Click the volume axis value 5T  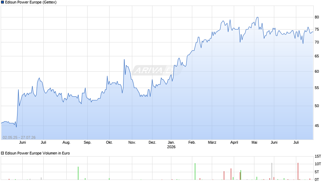click(317, 172)
